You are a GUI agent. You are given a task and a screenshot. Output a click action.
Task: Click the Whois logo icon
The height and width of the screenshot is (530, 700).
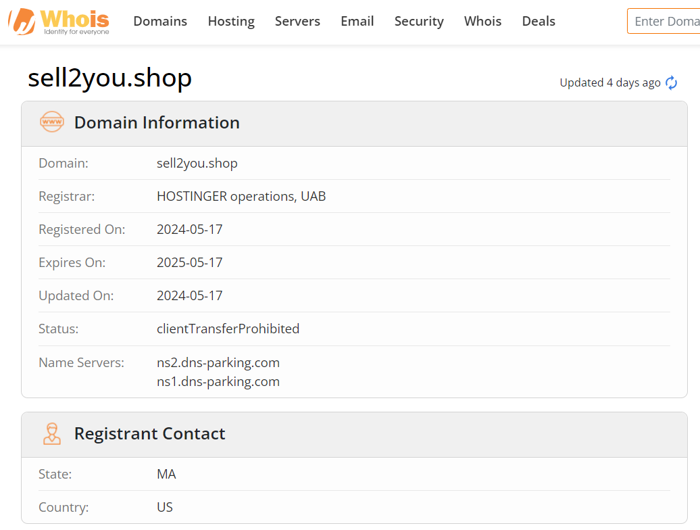tap(22, 22)
